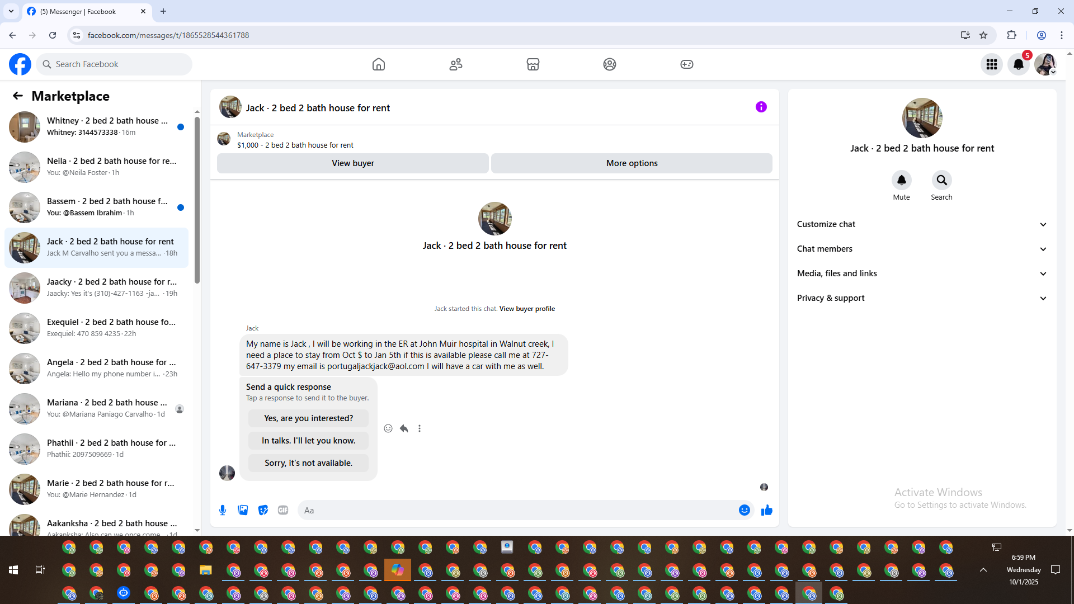Go back from Marketplace chats list
The width and height of the screenshot is (1074, 604).
(x=18, y=96)
